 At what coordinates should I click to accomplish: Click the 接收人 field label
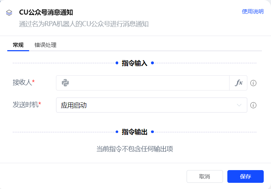23,83
